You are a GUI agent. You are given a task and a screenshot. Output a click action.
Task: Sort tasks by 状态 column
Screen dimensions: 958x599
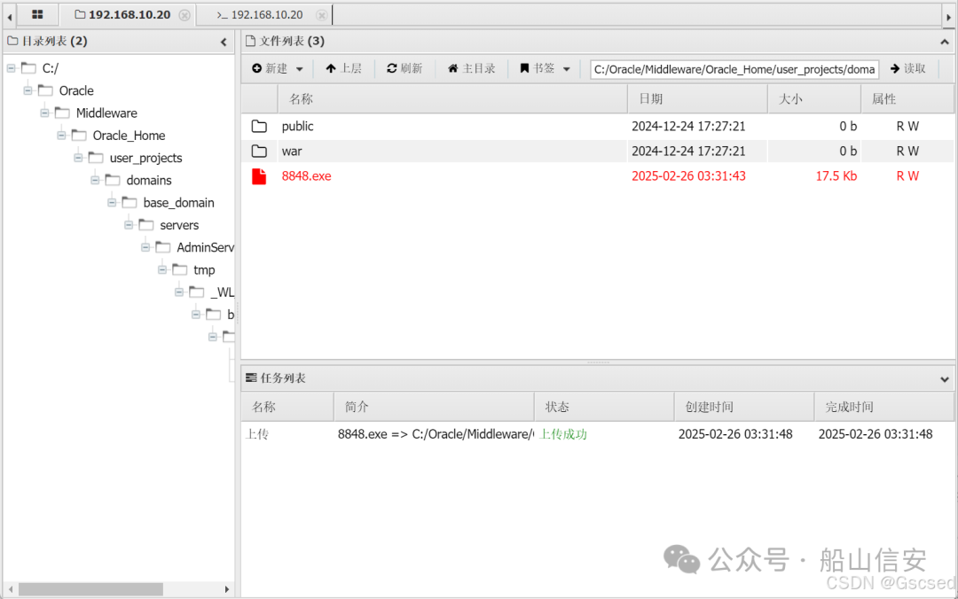tap(604, 408)
